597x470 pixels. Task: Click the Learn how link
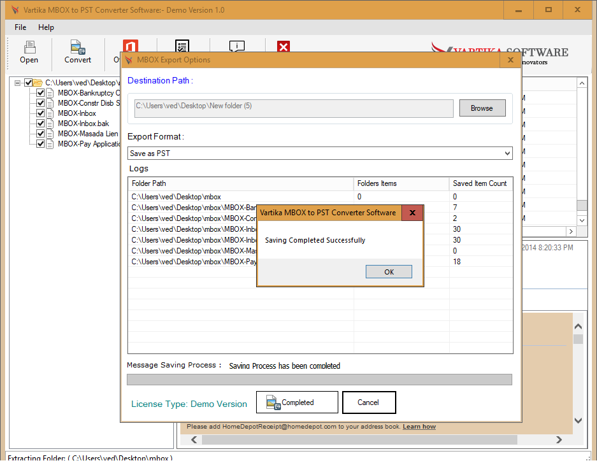point(419,427)
